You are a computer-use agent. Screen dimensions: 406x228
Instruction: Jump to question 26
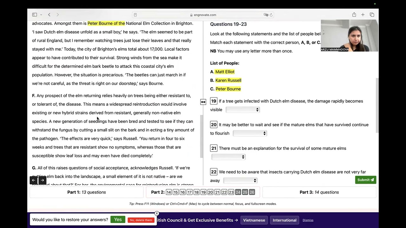pyautogui.click(x=252, y=192)
